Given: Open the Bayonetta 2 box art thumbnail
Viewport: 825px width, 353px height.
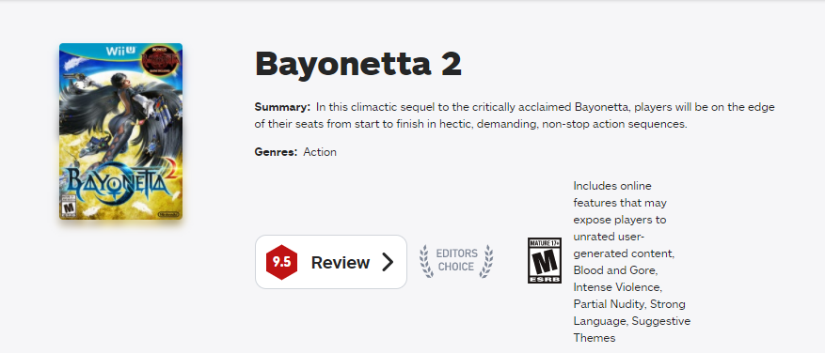Looking at the screenshot, I should pos(121,131).
